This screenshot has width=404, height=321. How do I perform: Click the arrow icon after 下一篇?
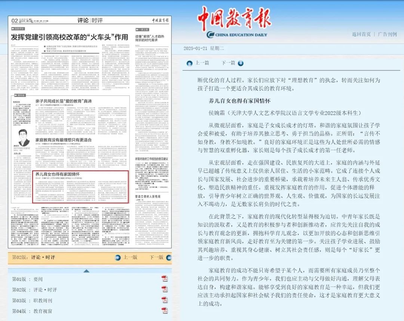click(240, 63)
